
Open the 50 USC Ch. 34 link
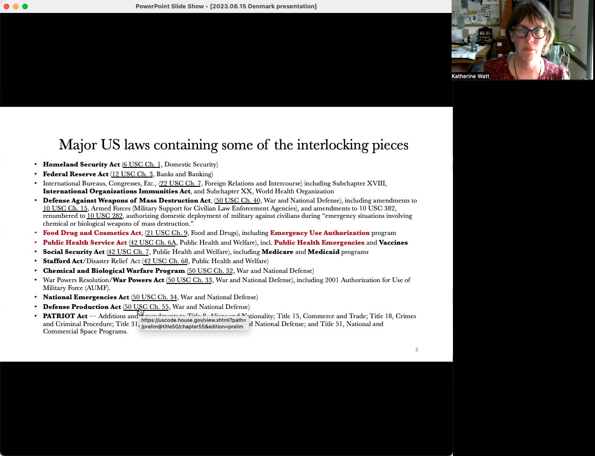155,297
